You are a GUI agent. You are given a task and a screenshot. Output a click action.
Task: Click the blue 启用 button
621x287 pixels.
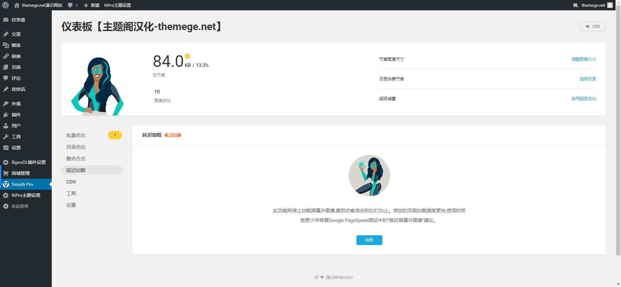[369, 240]
